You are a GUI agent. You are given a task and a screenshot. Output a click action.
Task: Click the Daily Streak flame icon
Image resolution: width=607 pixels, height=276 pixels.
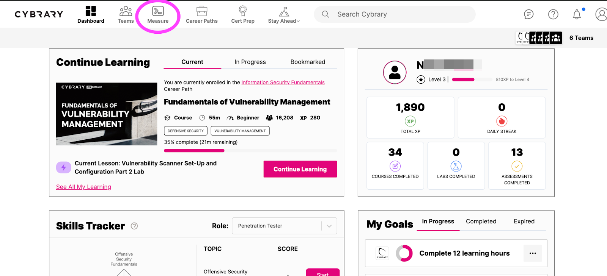tap(502, 121)
